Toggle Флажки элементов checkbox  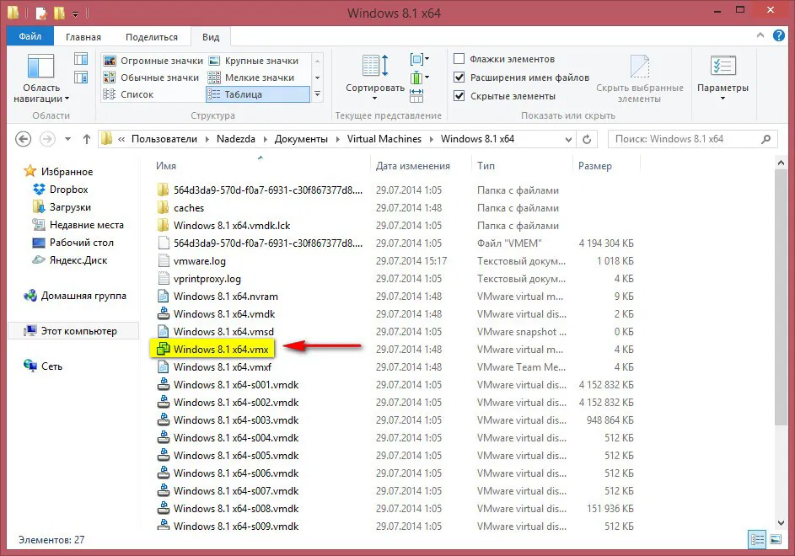(459, 59)
